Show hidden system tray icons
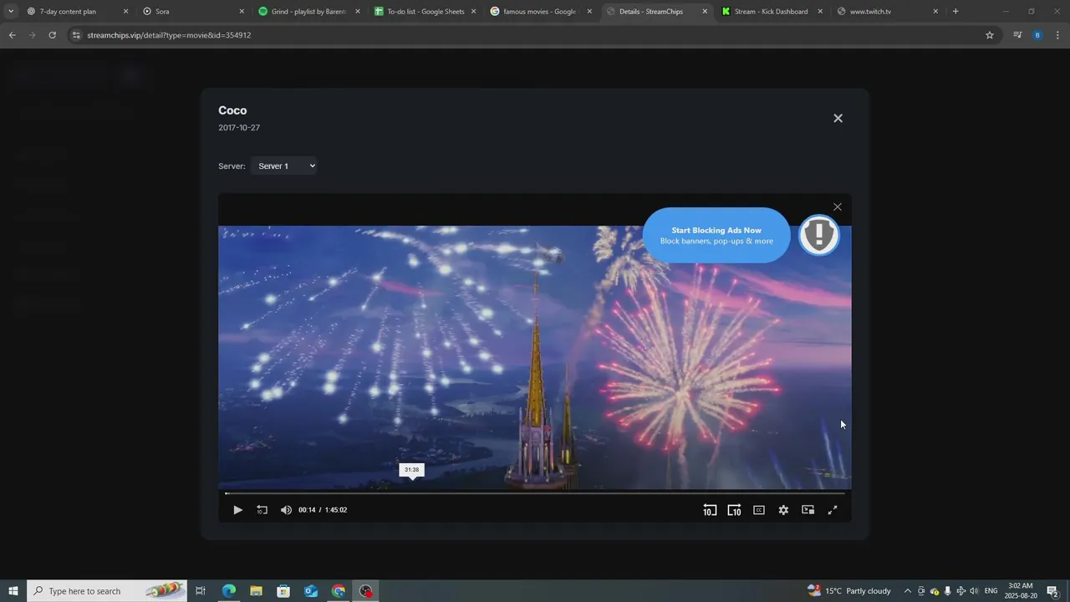1070x602 pixels. pyautogui.click(x=908, y=591)
